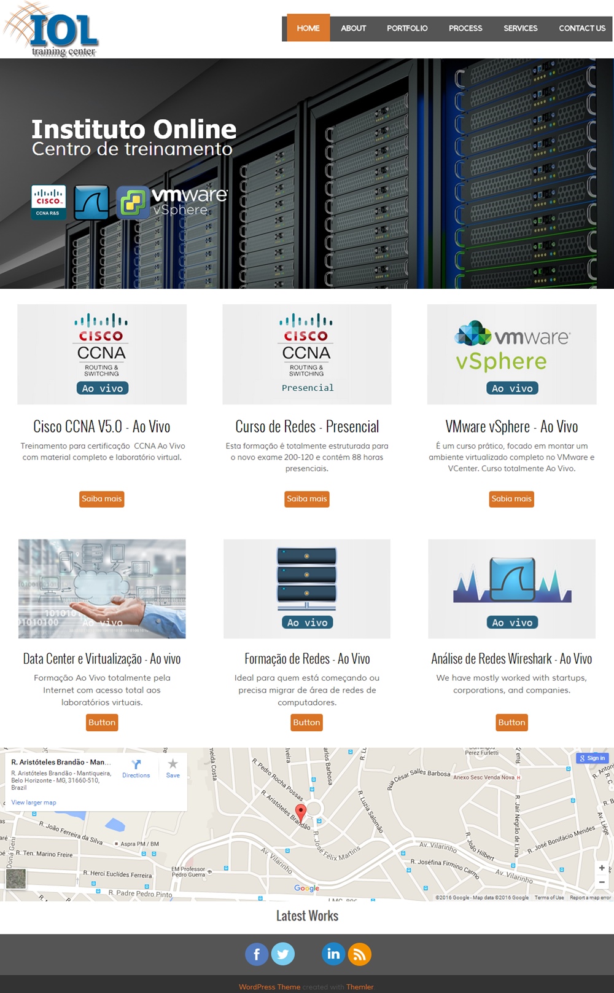Open the Facebook social icon in footer
Viewport: 614px width, 993px height.
(257, 954)
